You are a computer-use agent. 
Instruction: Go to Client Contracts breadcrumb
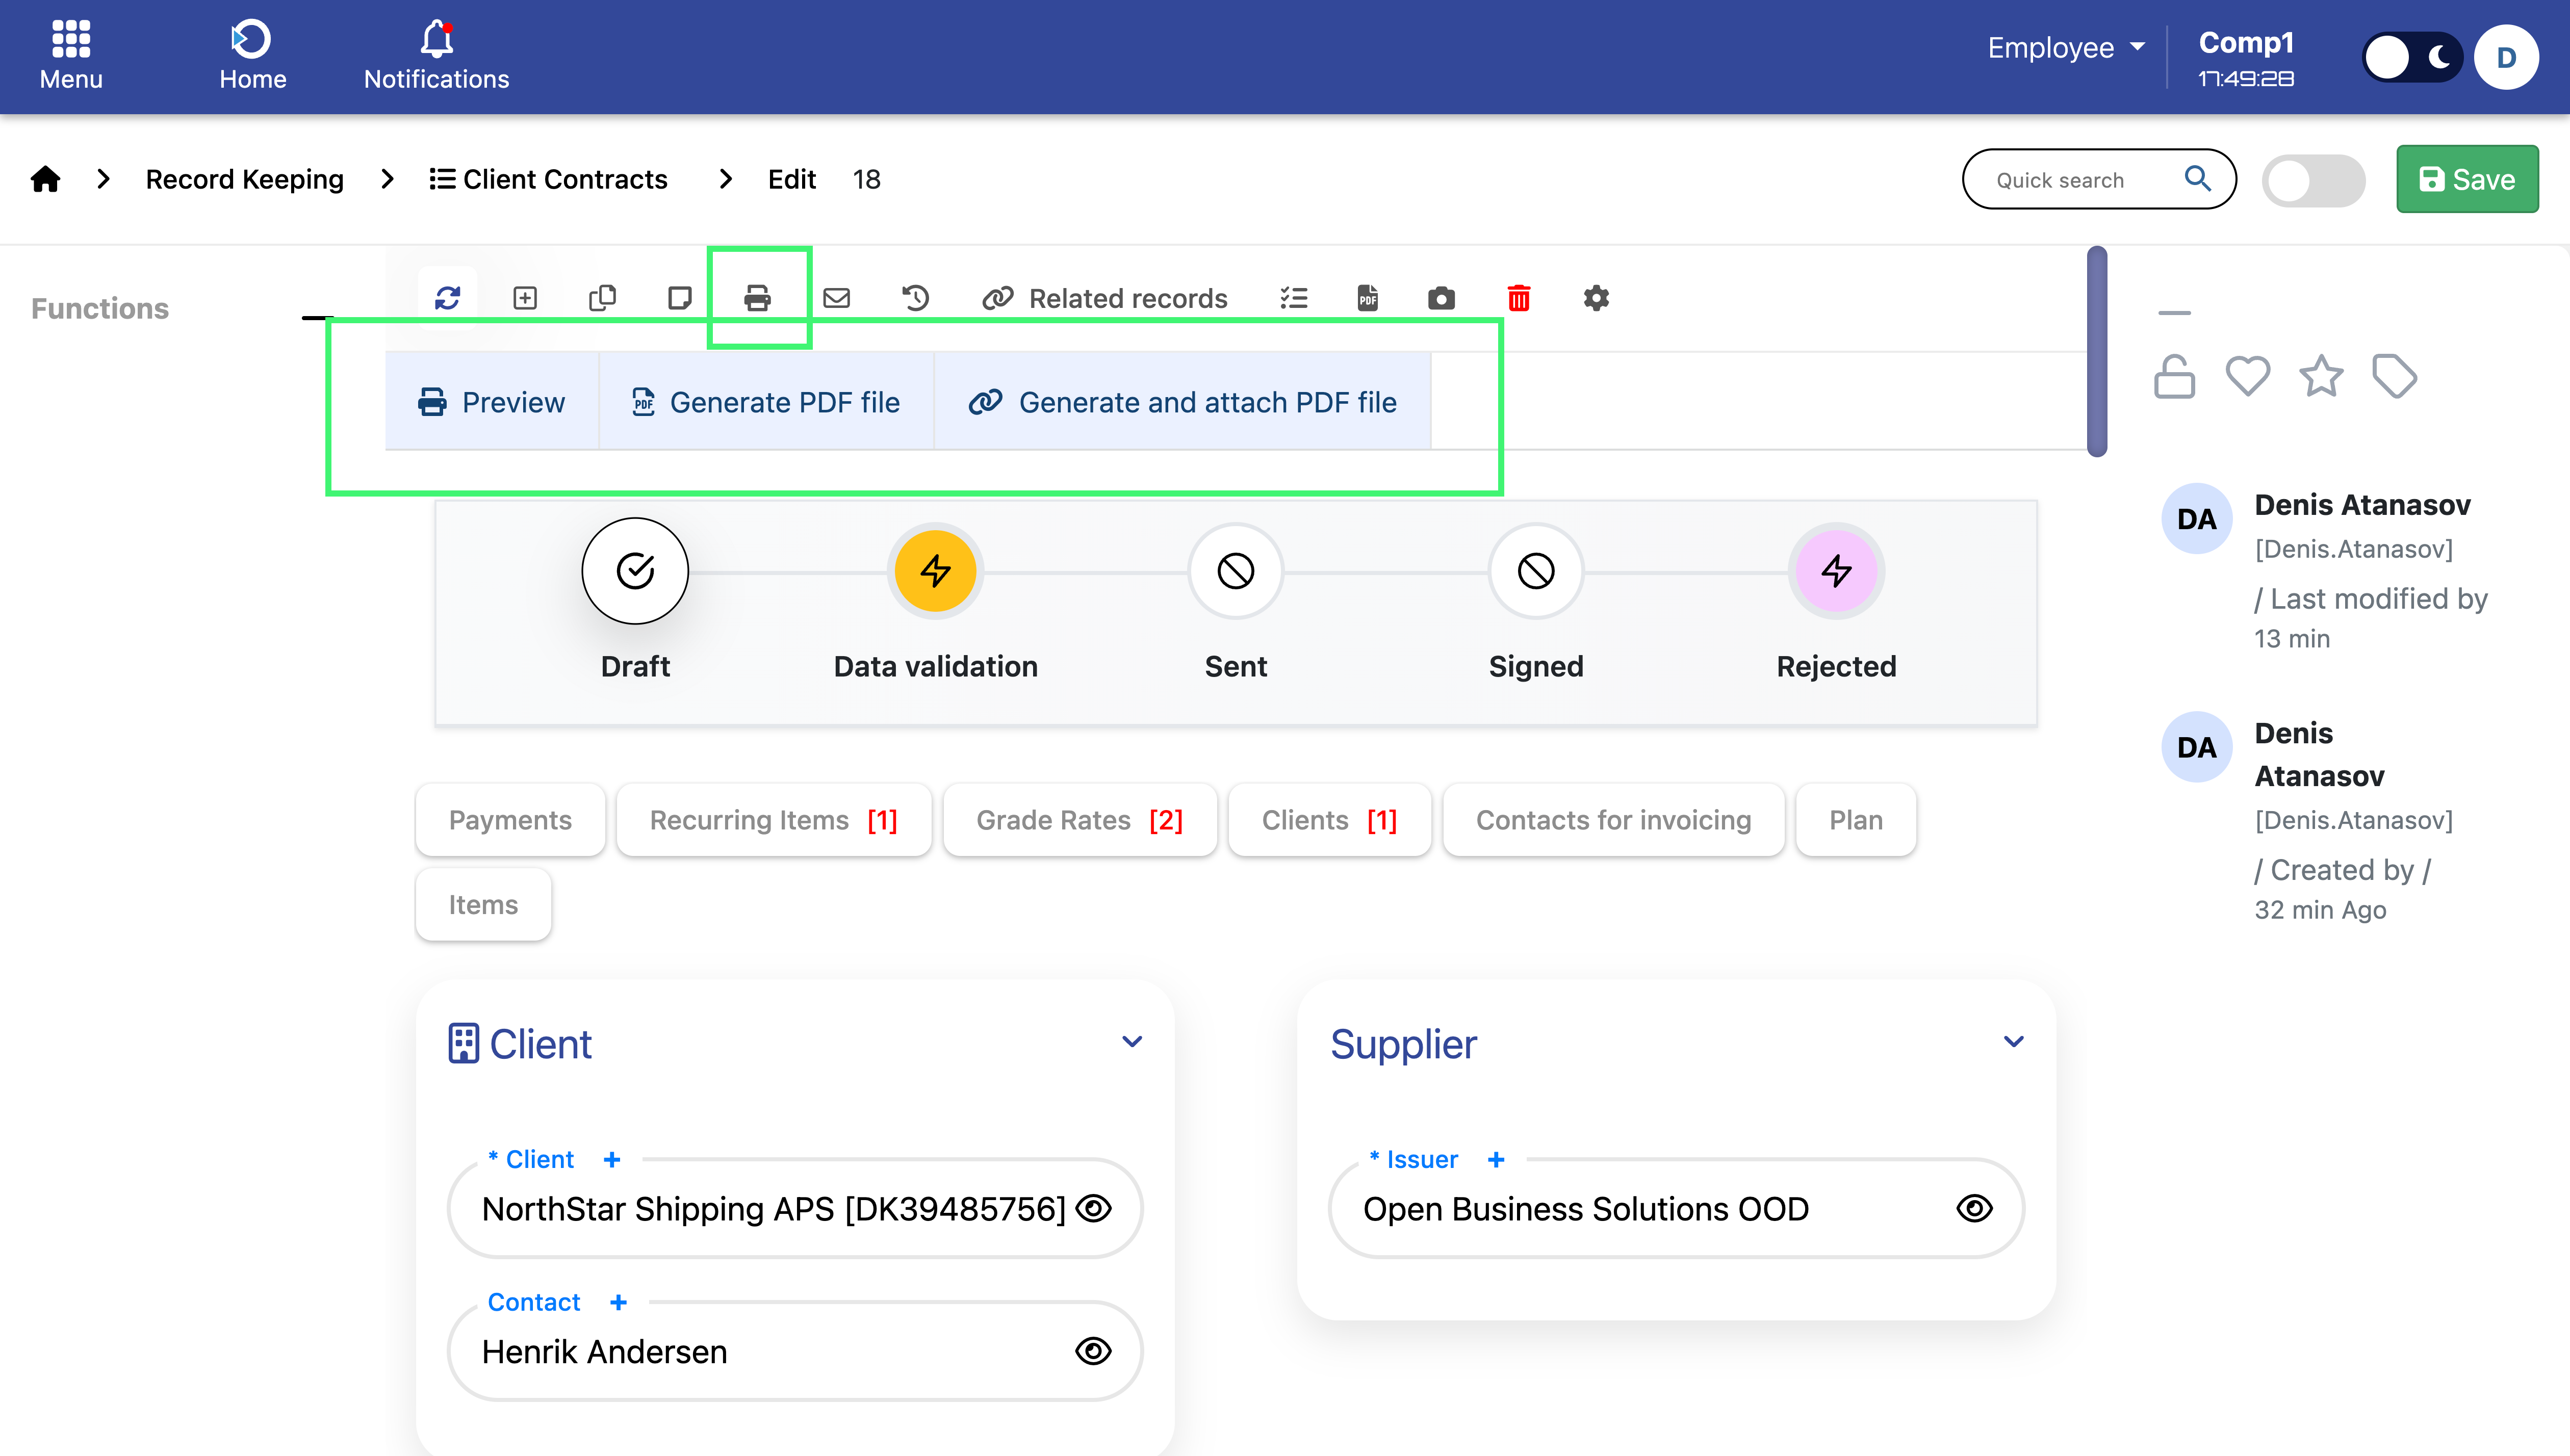[548, 179]
